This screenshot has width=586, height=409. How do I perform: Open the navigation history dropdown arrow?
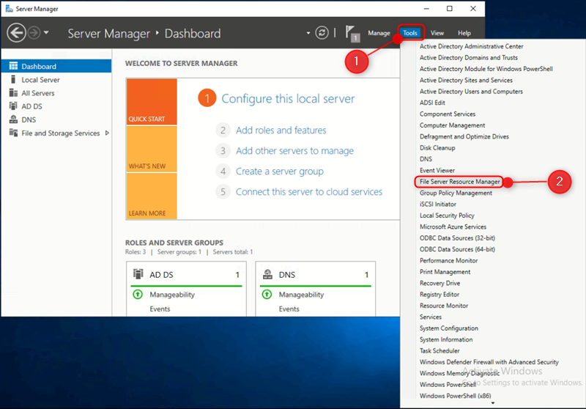click(46, 33)
